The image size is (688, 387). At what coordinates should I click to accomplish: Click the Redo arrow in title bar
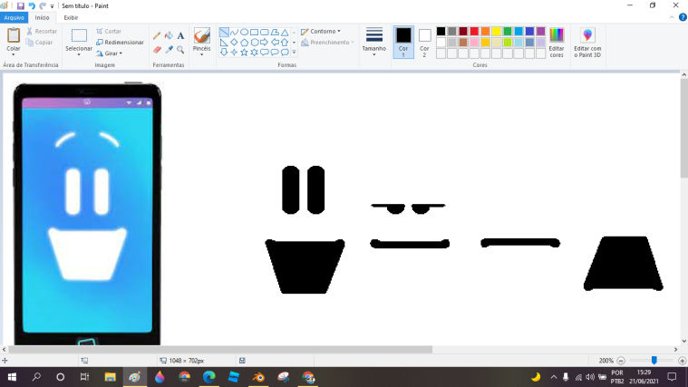[x=43, y=5]
